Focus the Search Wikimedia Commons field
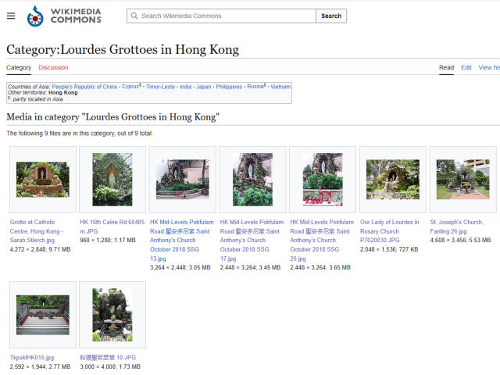500x375 pixels. point(221,16)
